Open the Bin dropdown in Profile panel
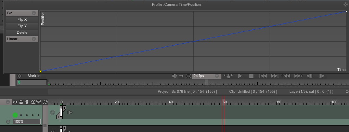The height and width of the screenshot is (132, 349). pyautogui.click(x=22, y=13)
